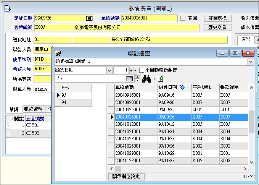Screen dimensions: 259x185
Task: Click the small left triangle next to binoculars
Action: [x=154, y=79]
